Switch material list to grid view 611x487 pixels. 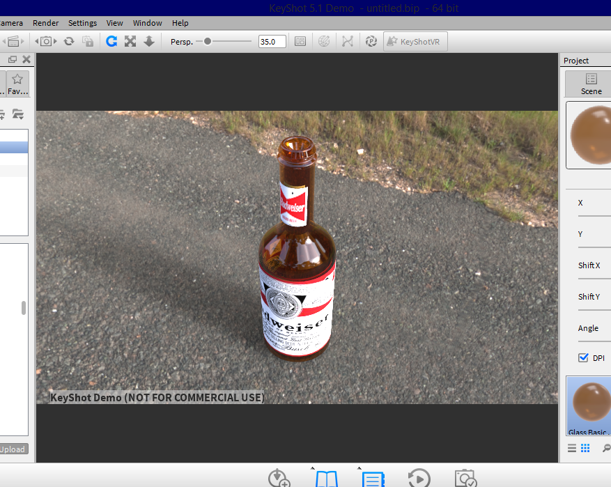pos(585,449)
